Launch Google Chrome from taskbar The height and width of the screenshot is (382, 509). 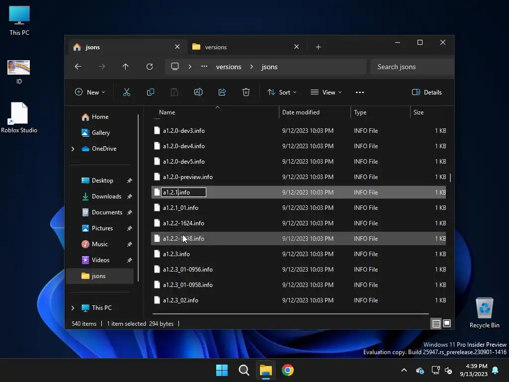pos(288,370)
